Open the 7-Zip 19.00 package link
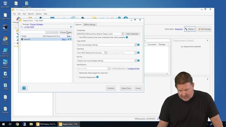 point(29,27)
